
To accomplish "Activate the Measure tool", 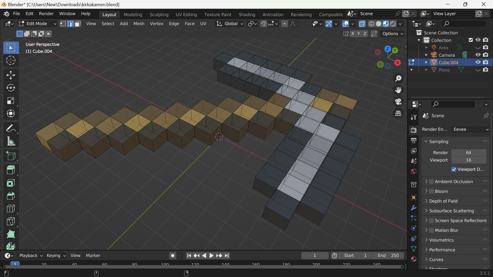I will (x=11, y=141).
